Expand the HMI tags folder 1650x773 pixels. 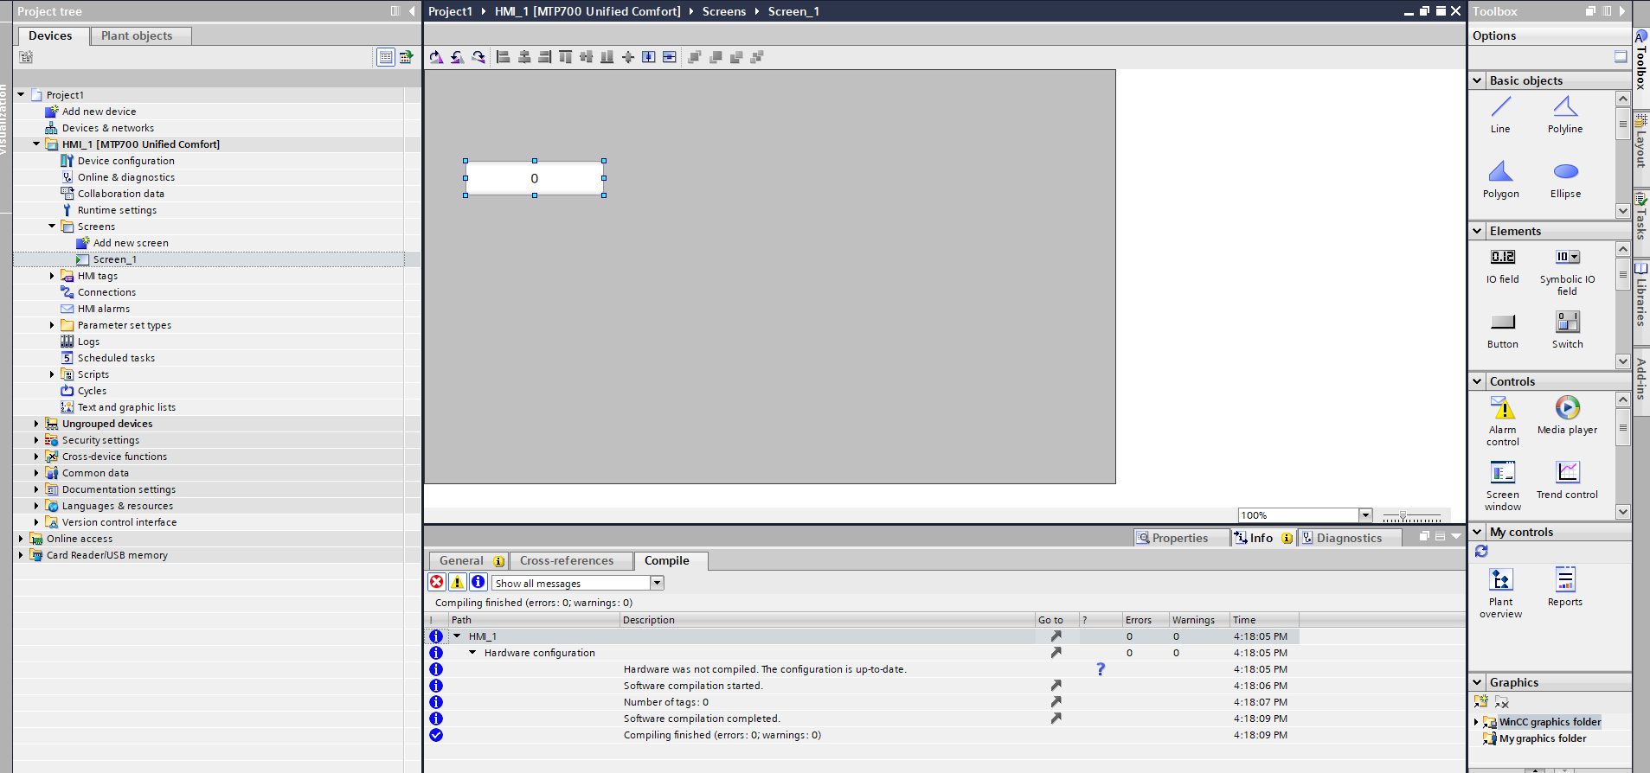(x=52, y=276)
